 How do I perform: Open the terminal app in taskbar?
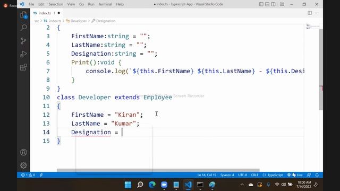click(x=200, y=185)
